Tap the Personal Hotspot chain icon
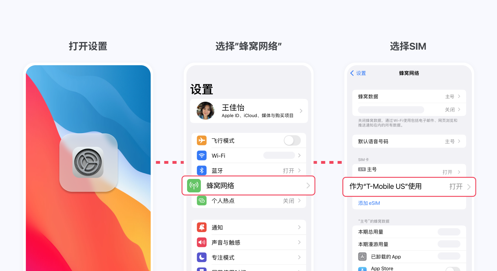The height and width of the screenshot is (271, 497). coord(202,201)
